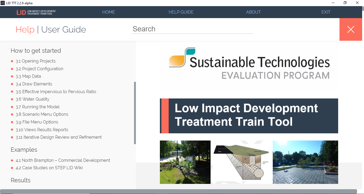Image resolution: width=364 pixels, height=194 pixels.
Task: Open example 4.1 North Brampton Commercial Development
Action: point(63,160)
